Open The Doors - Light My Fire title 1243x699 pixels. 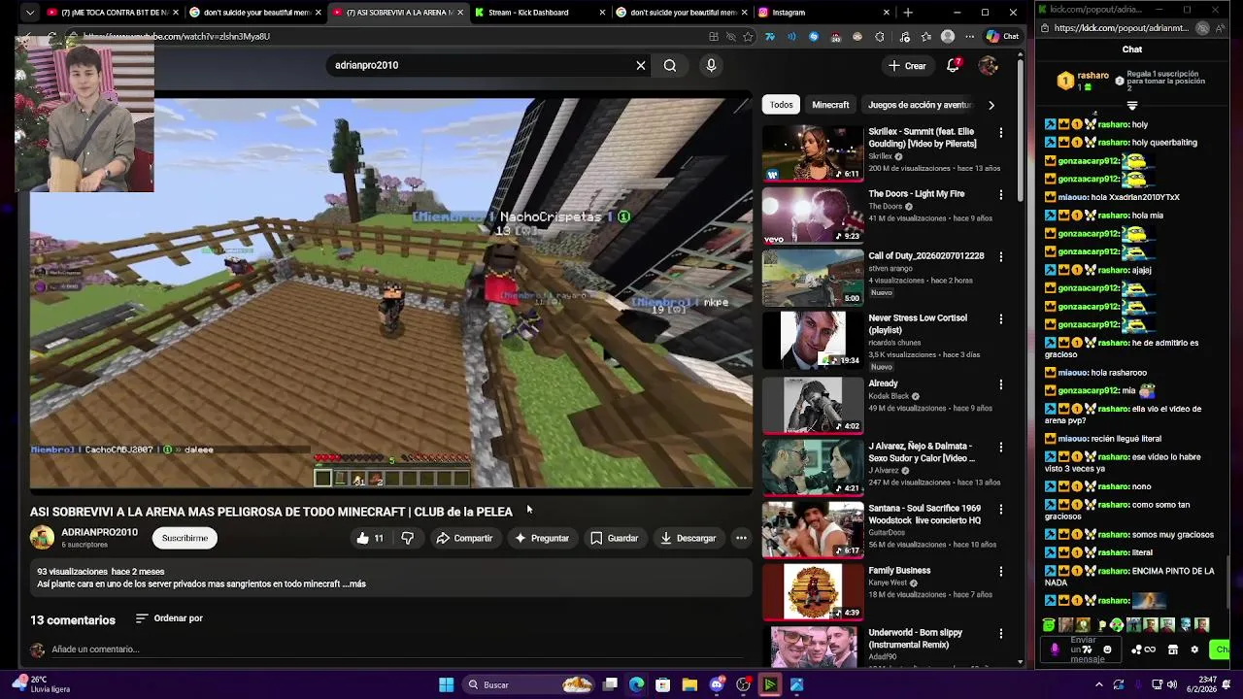(916, 194)
